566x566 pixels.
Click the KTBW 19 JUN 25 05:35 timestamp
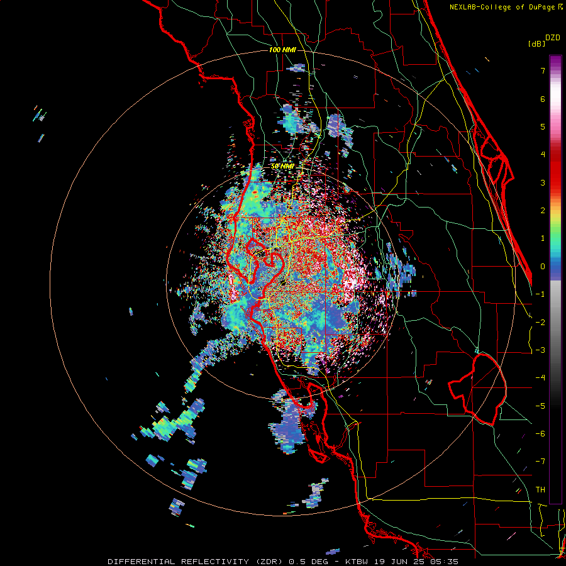(402, 562)
